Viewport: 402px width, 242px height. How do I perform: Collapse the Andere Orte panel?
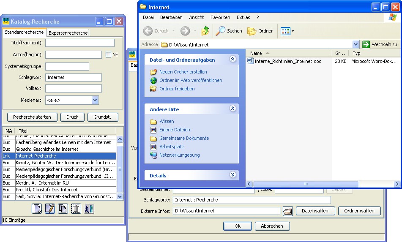(x=232, y=109)
